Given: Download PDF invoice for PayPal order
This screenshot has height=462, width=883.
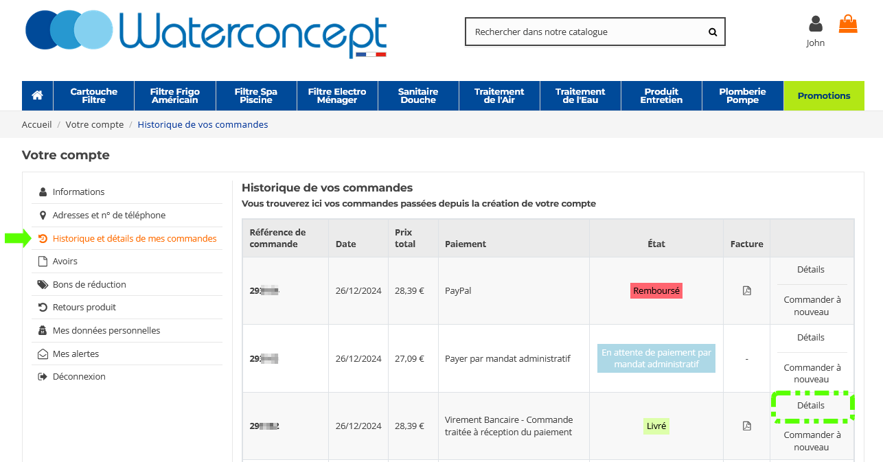Looking at the screenshot, I should [x=747, y=290].
